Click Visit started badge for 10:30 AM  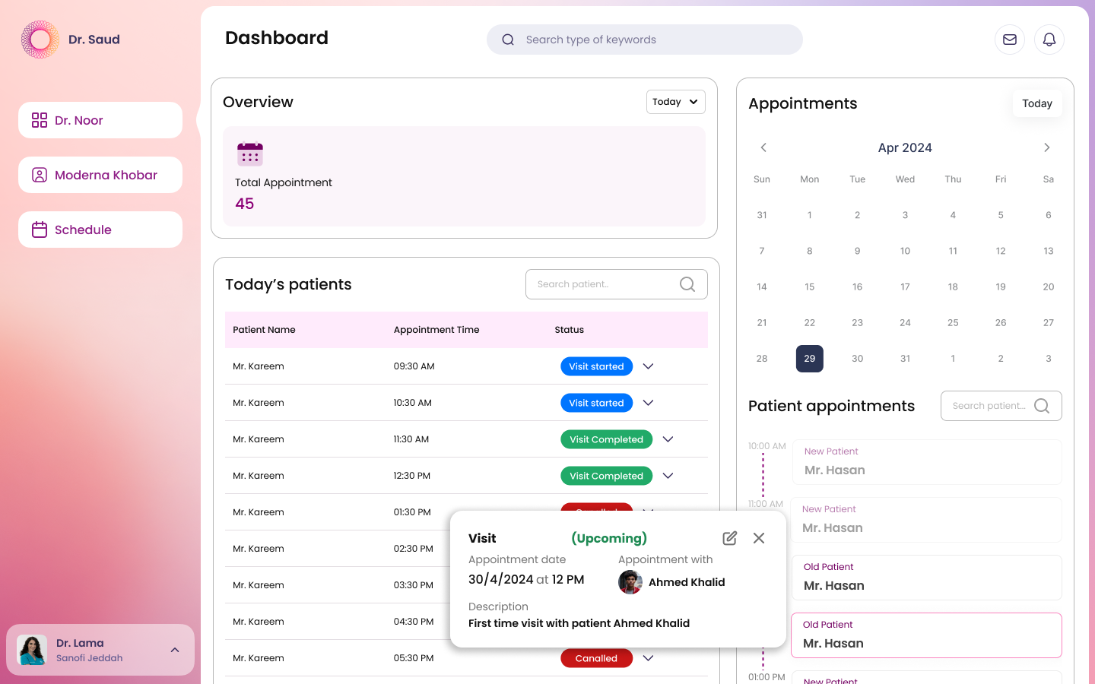click(596, 403)
